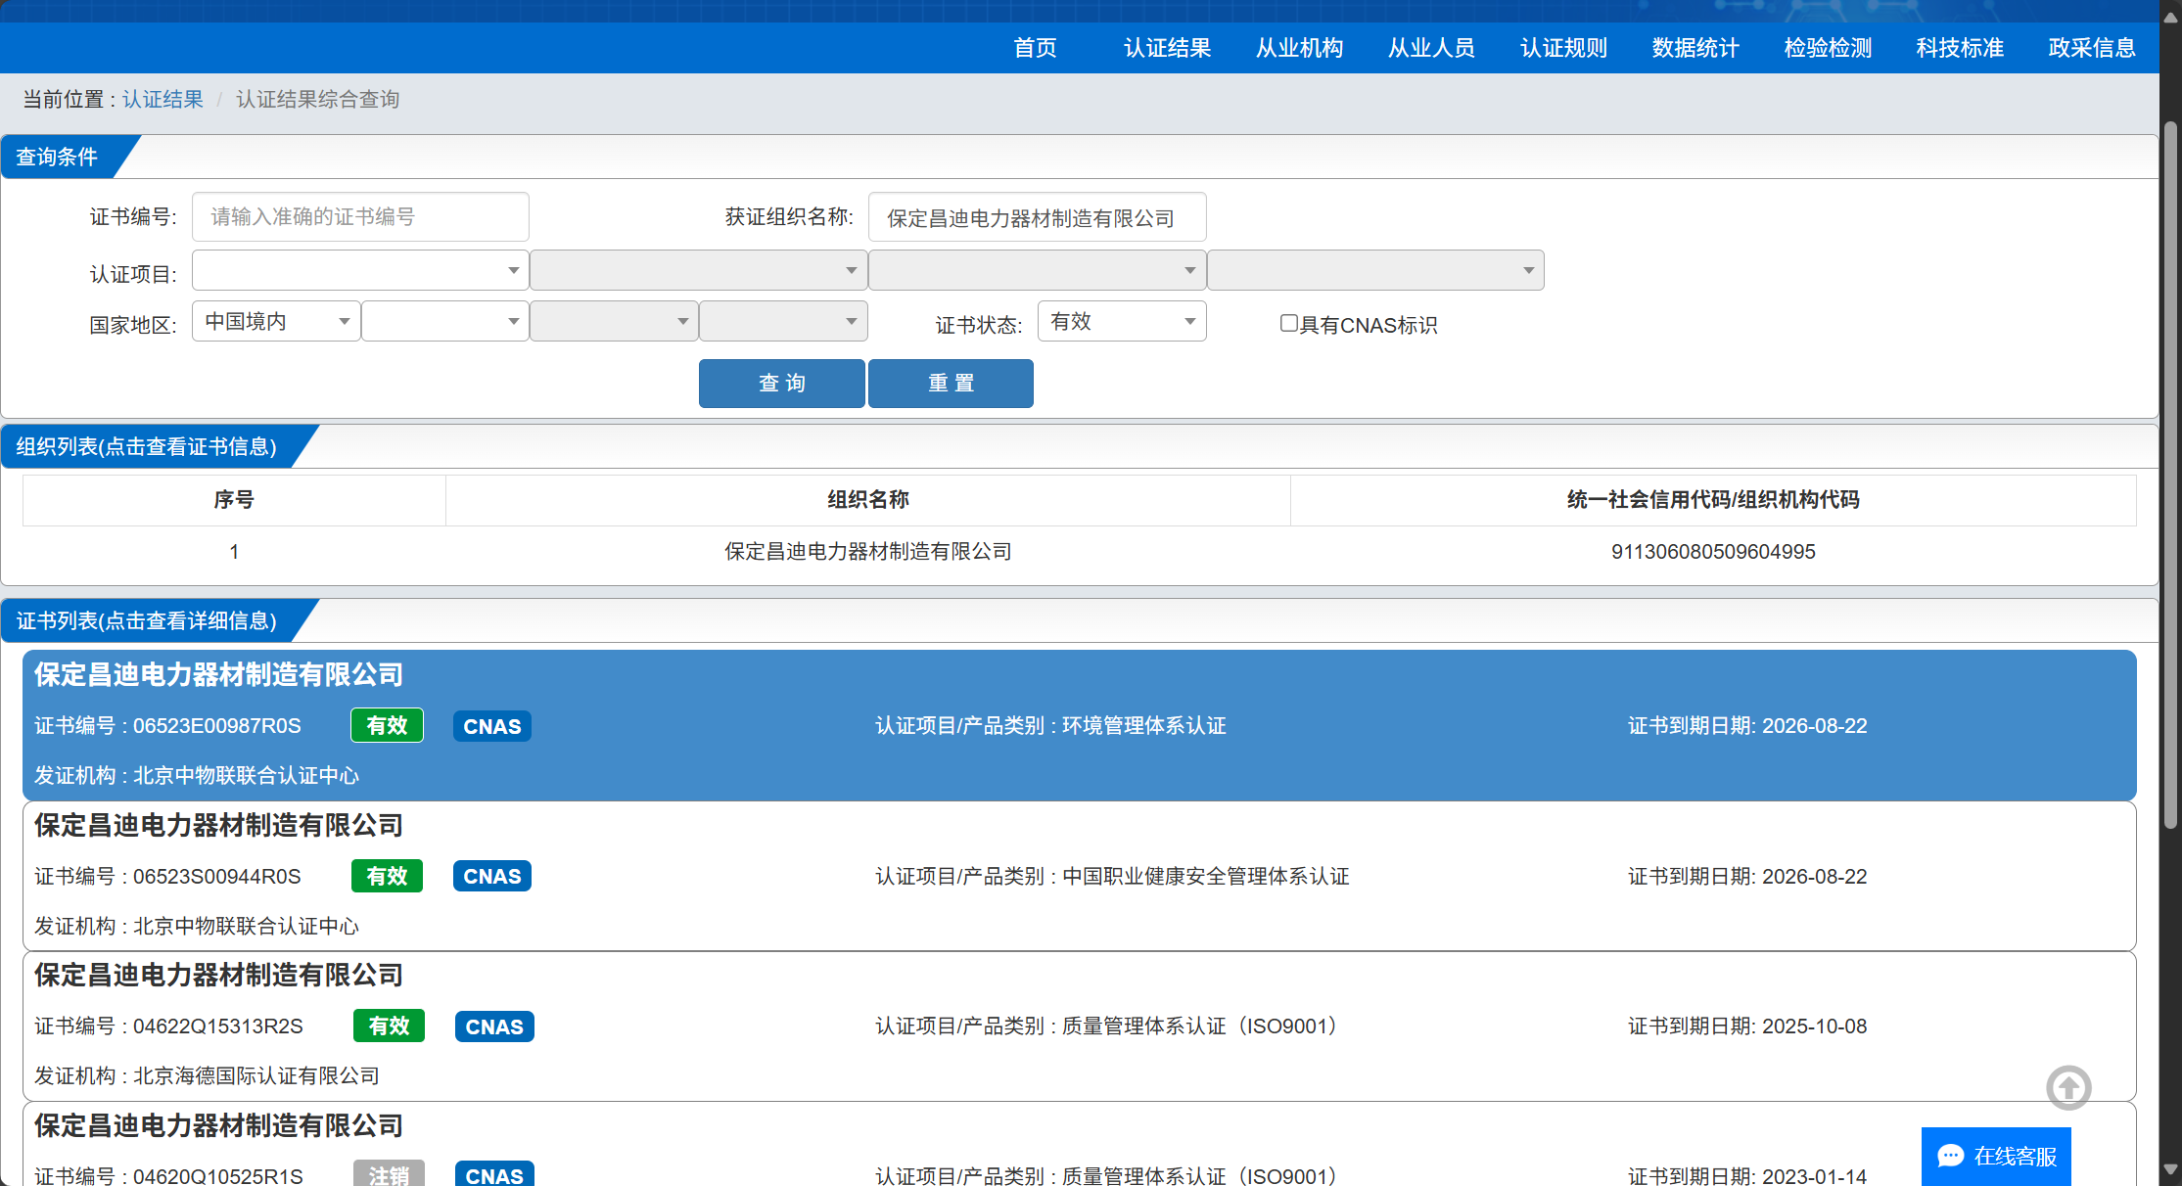Enable the 具有CNAS标识 checkbox
Image resolution: width=2182 pixels, height=1186 pixels.
[1288, 323]
